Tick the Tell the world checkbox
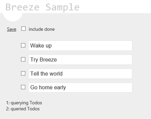 pos(23,73)
